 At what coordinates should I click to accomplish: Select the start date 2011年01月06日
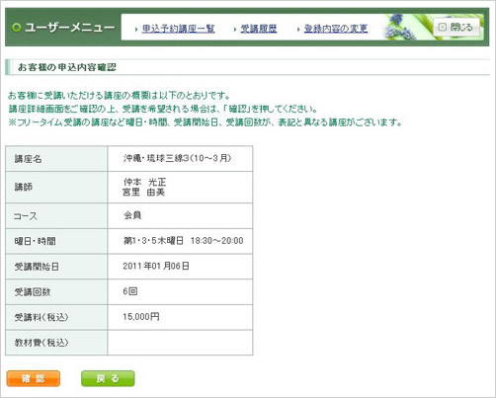[x=156, y=266]
